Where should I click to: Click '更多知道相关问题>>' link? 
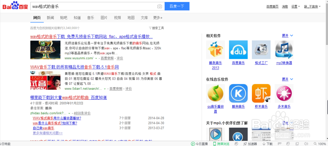[48, 133]
